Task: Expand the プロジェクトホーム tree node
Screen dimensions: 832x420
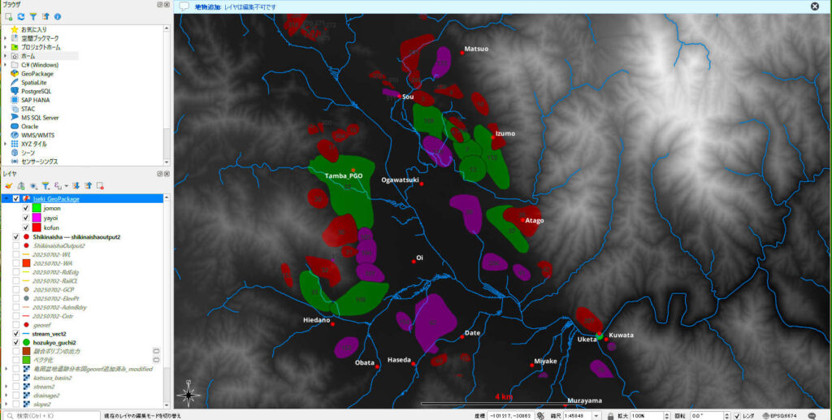Action: (5, 47)
